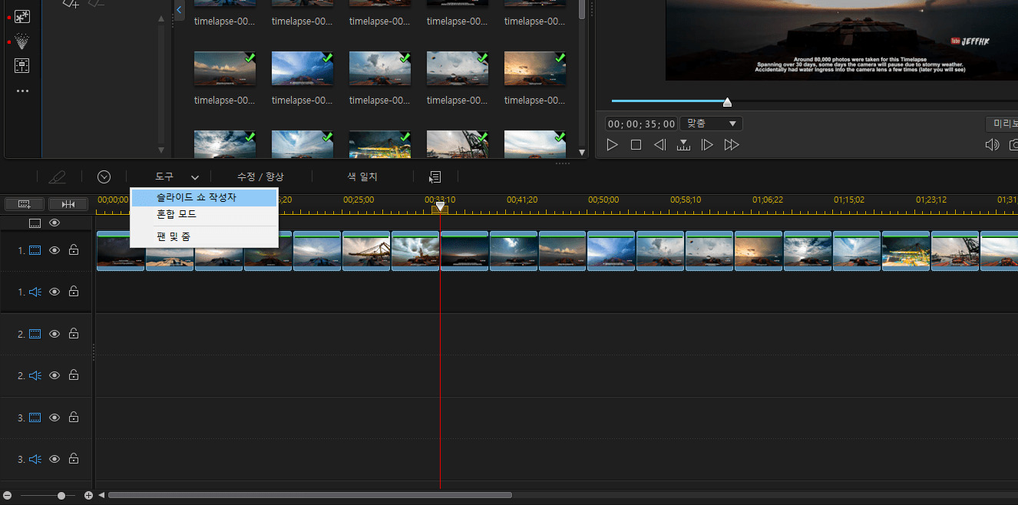Open the particle room sidebar icon
Image resolution: width=1018 pixels, height=505 pixels.
click(x=22, y=41)
